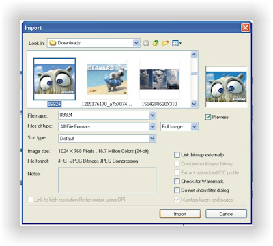This screenshot has height=246, width=273.
Task: Click inside the Notes text box
Action: point(107,180)
